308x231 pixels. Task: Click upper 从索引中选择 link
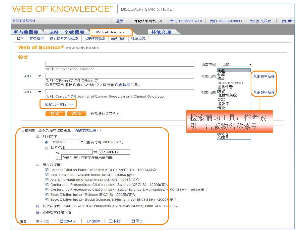tap(264, 76)
